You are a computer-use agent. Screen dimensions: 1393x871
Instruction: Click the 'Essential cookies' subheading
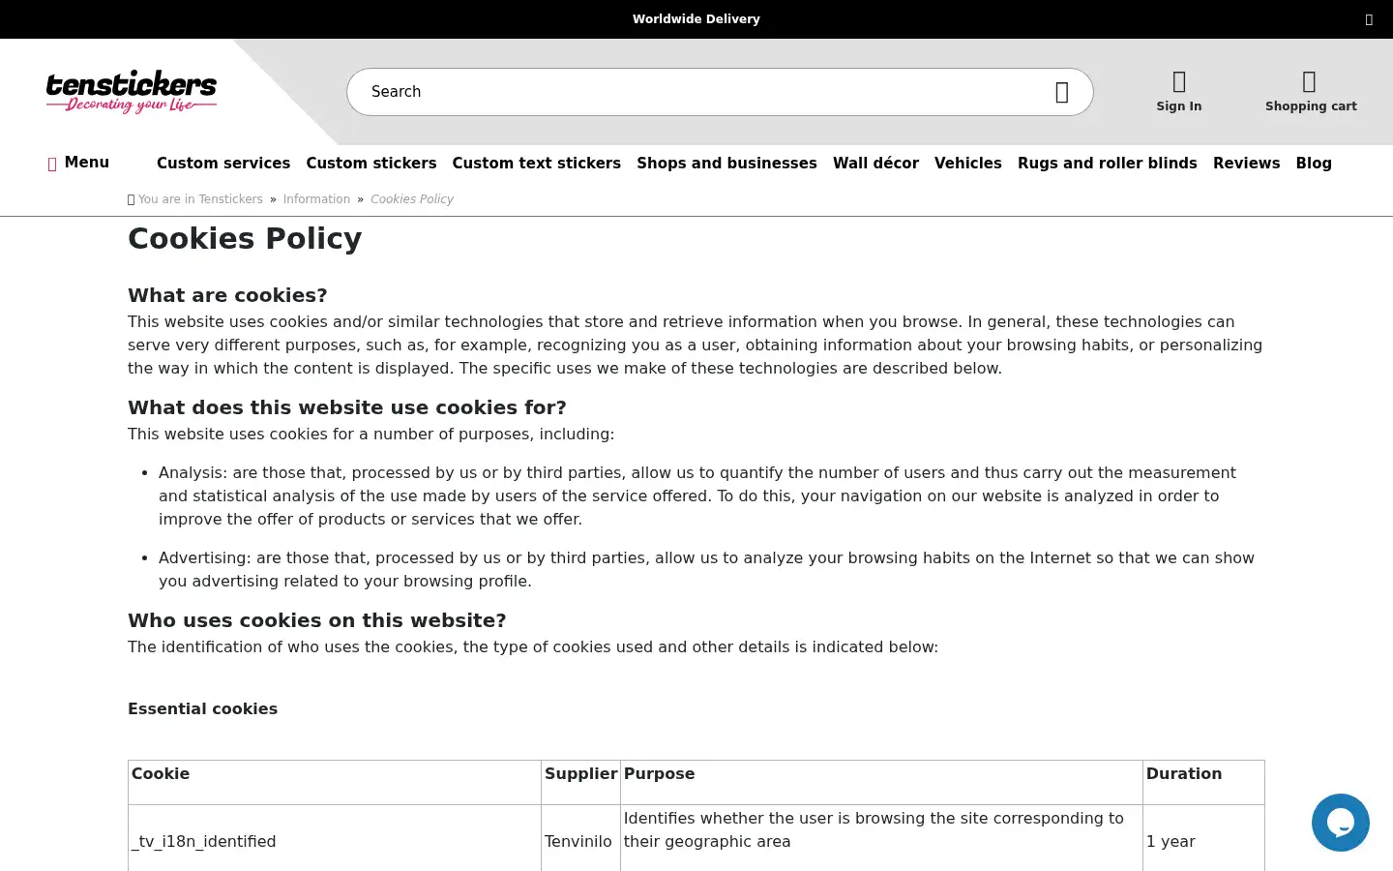202,708
